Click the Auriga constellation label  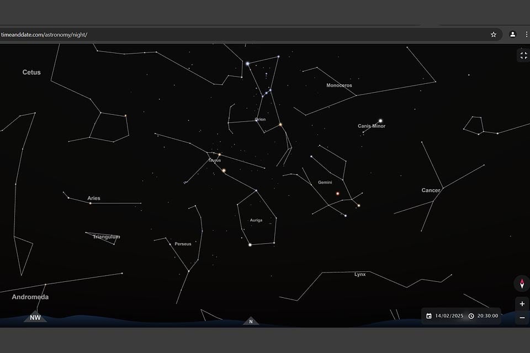pos(257,220)
